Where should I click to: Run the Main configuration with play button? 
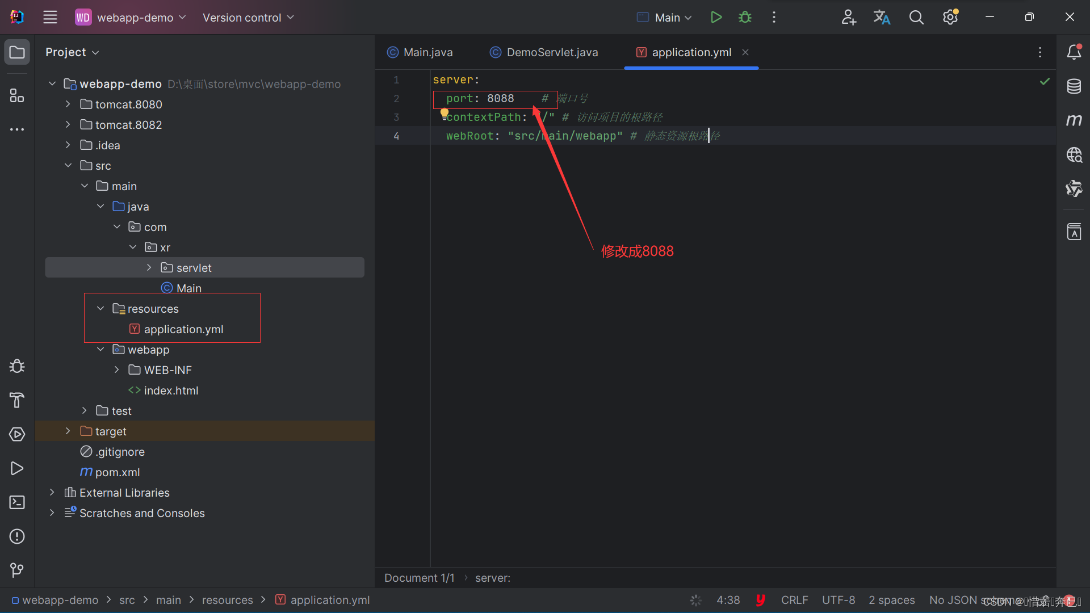(x=716, y=18)
